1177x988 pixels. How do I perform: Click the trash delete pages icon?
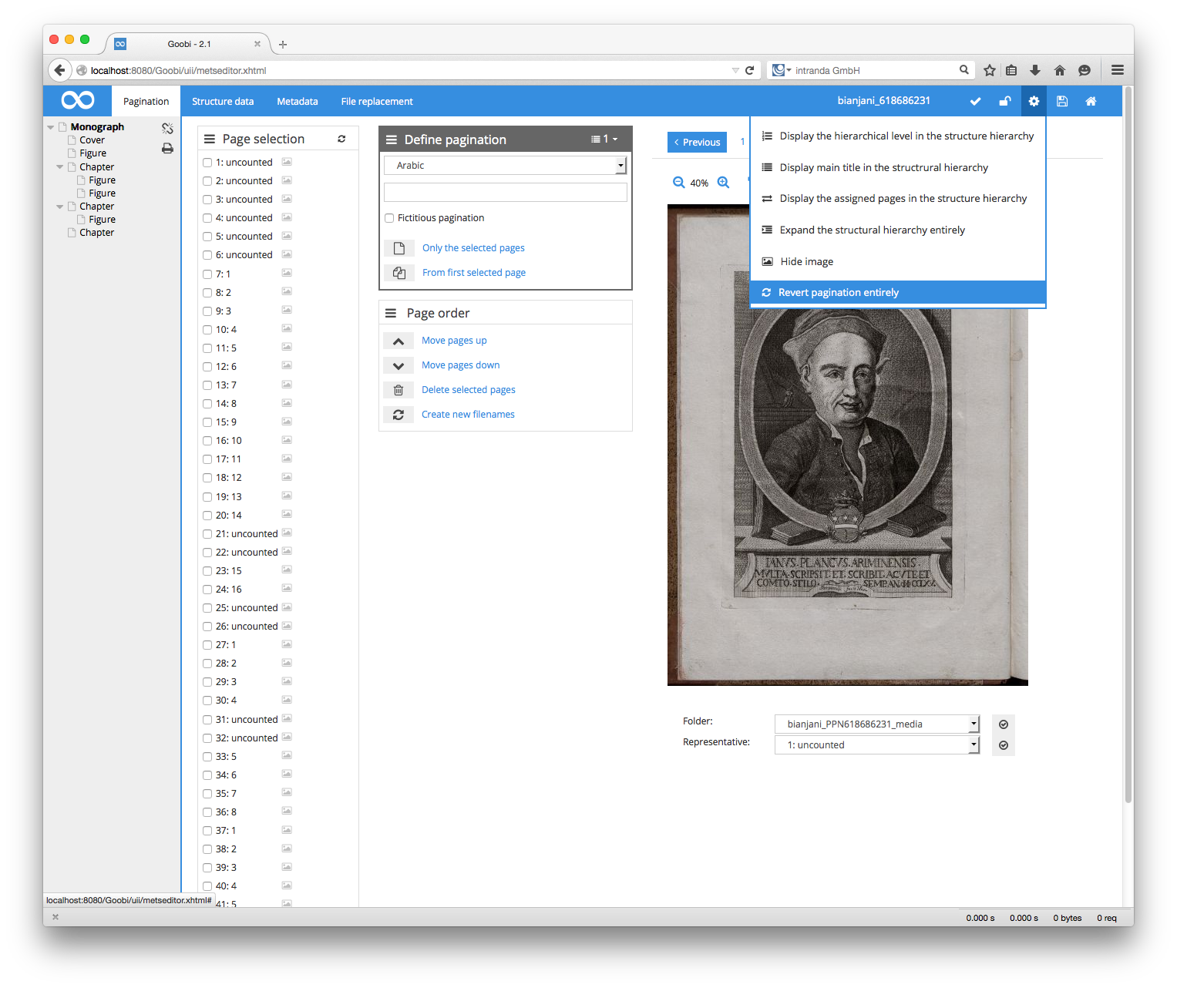click(x=398, y=390)
